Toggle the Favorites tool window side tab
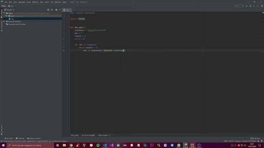 2,130
